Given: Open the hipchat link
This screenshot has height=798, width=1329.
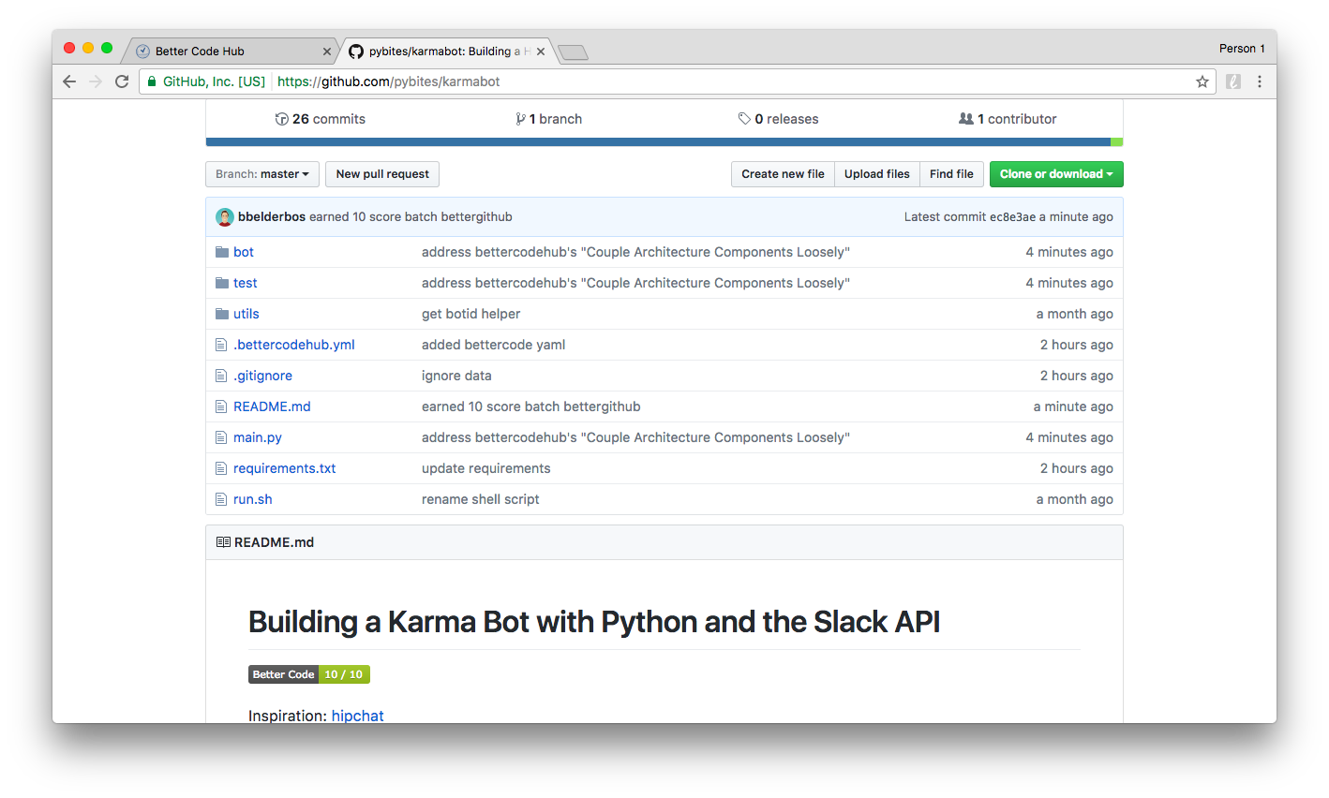Looking at the screenshot, I should [x=357, y=716].
